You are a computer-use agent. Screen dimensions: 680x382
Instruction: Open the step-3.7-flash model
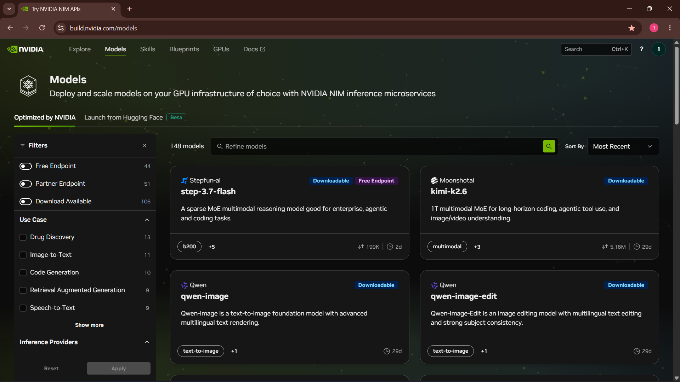coord(208,191)
